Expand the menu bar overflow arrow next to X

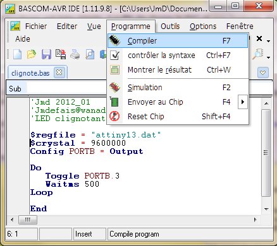point(268,41)
